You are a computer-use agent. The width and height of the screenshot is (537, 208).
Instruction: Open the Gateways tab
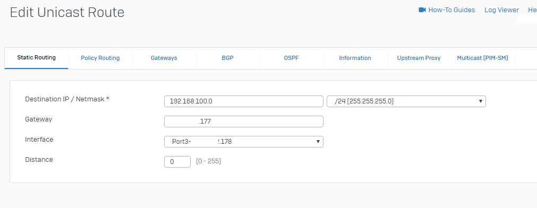point(164,58)
